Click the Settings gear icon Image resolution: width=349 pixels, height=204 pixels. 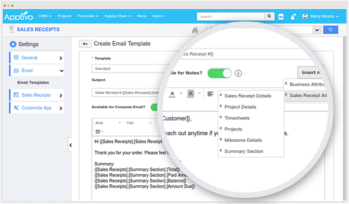tap(13, 44)
